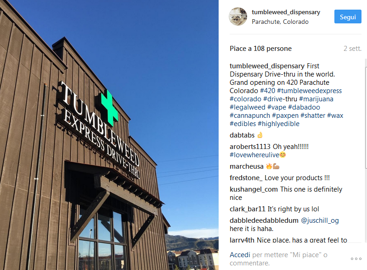Image resolution: width=367 pixels, height=270 pixels.
Task: Click the Tumbleweed storefront photo
Action: point(109,135)
